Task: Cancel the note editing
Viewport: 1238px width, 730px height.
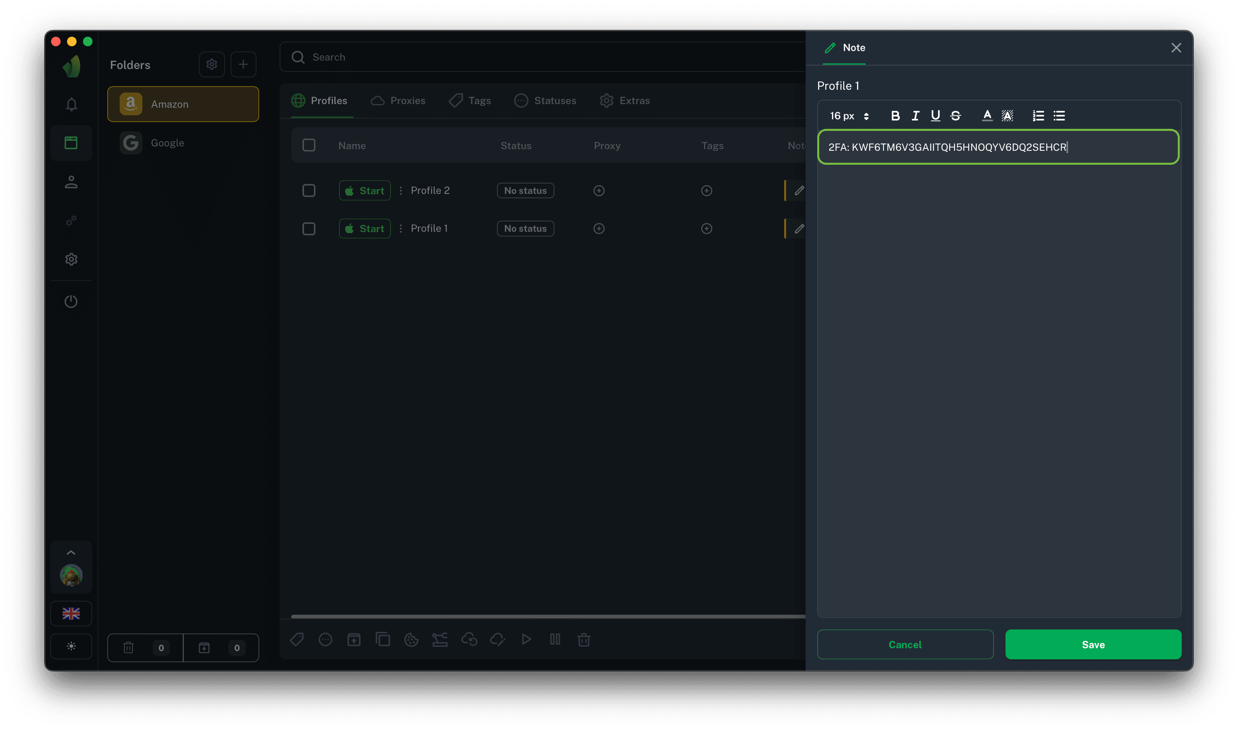Action: [905, 644]
